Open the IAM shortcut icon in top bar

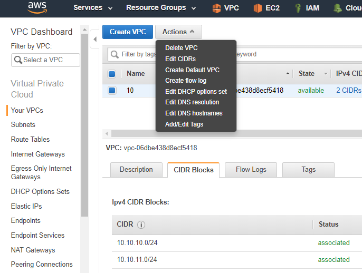pyautogui.click(x=298, y=8)
